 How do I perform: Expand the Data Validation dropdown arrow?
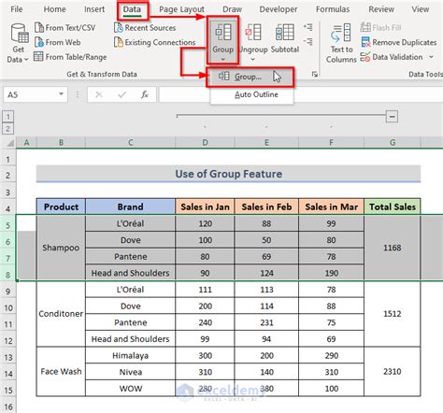point(432,57)
